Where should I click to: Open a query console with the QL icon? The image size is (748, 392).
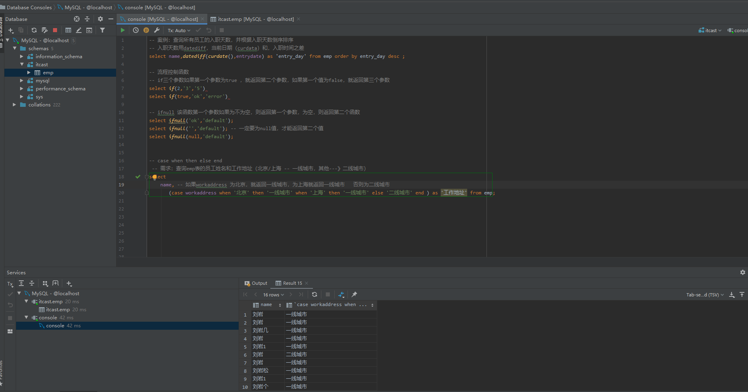tap(89, 30)
